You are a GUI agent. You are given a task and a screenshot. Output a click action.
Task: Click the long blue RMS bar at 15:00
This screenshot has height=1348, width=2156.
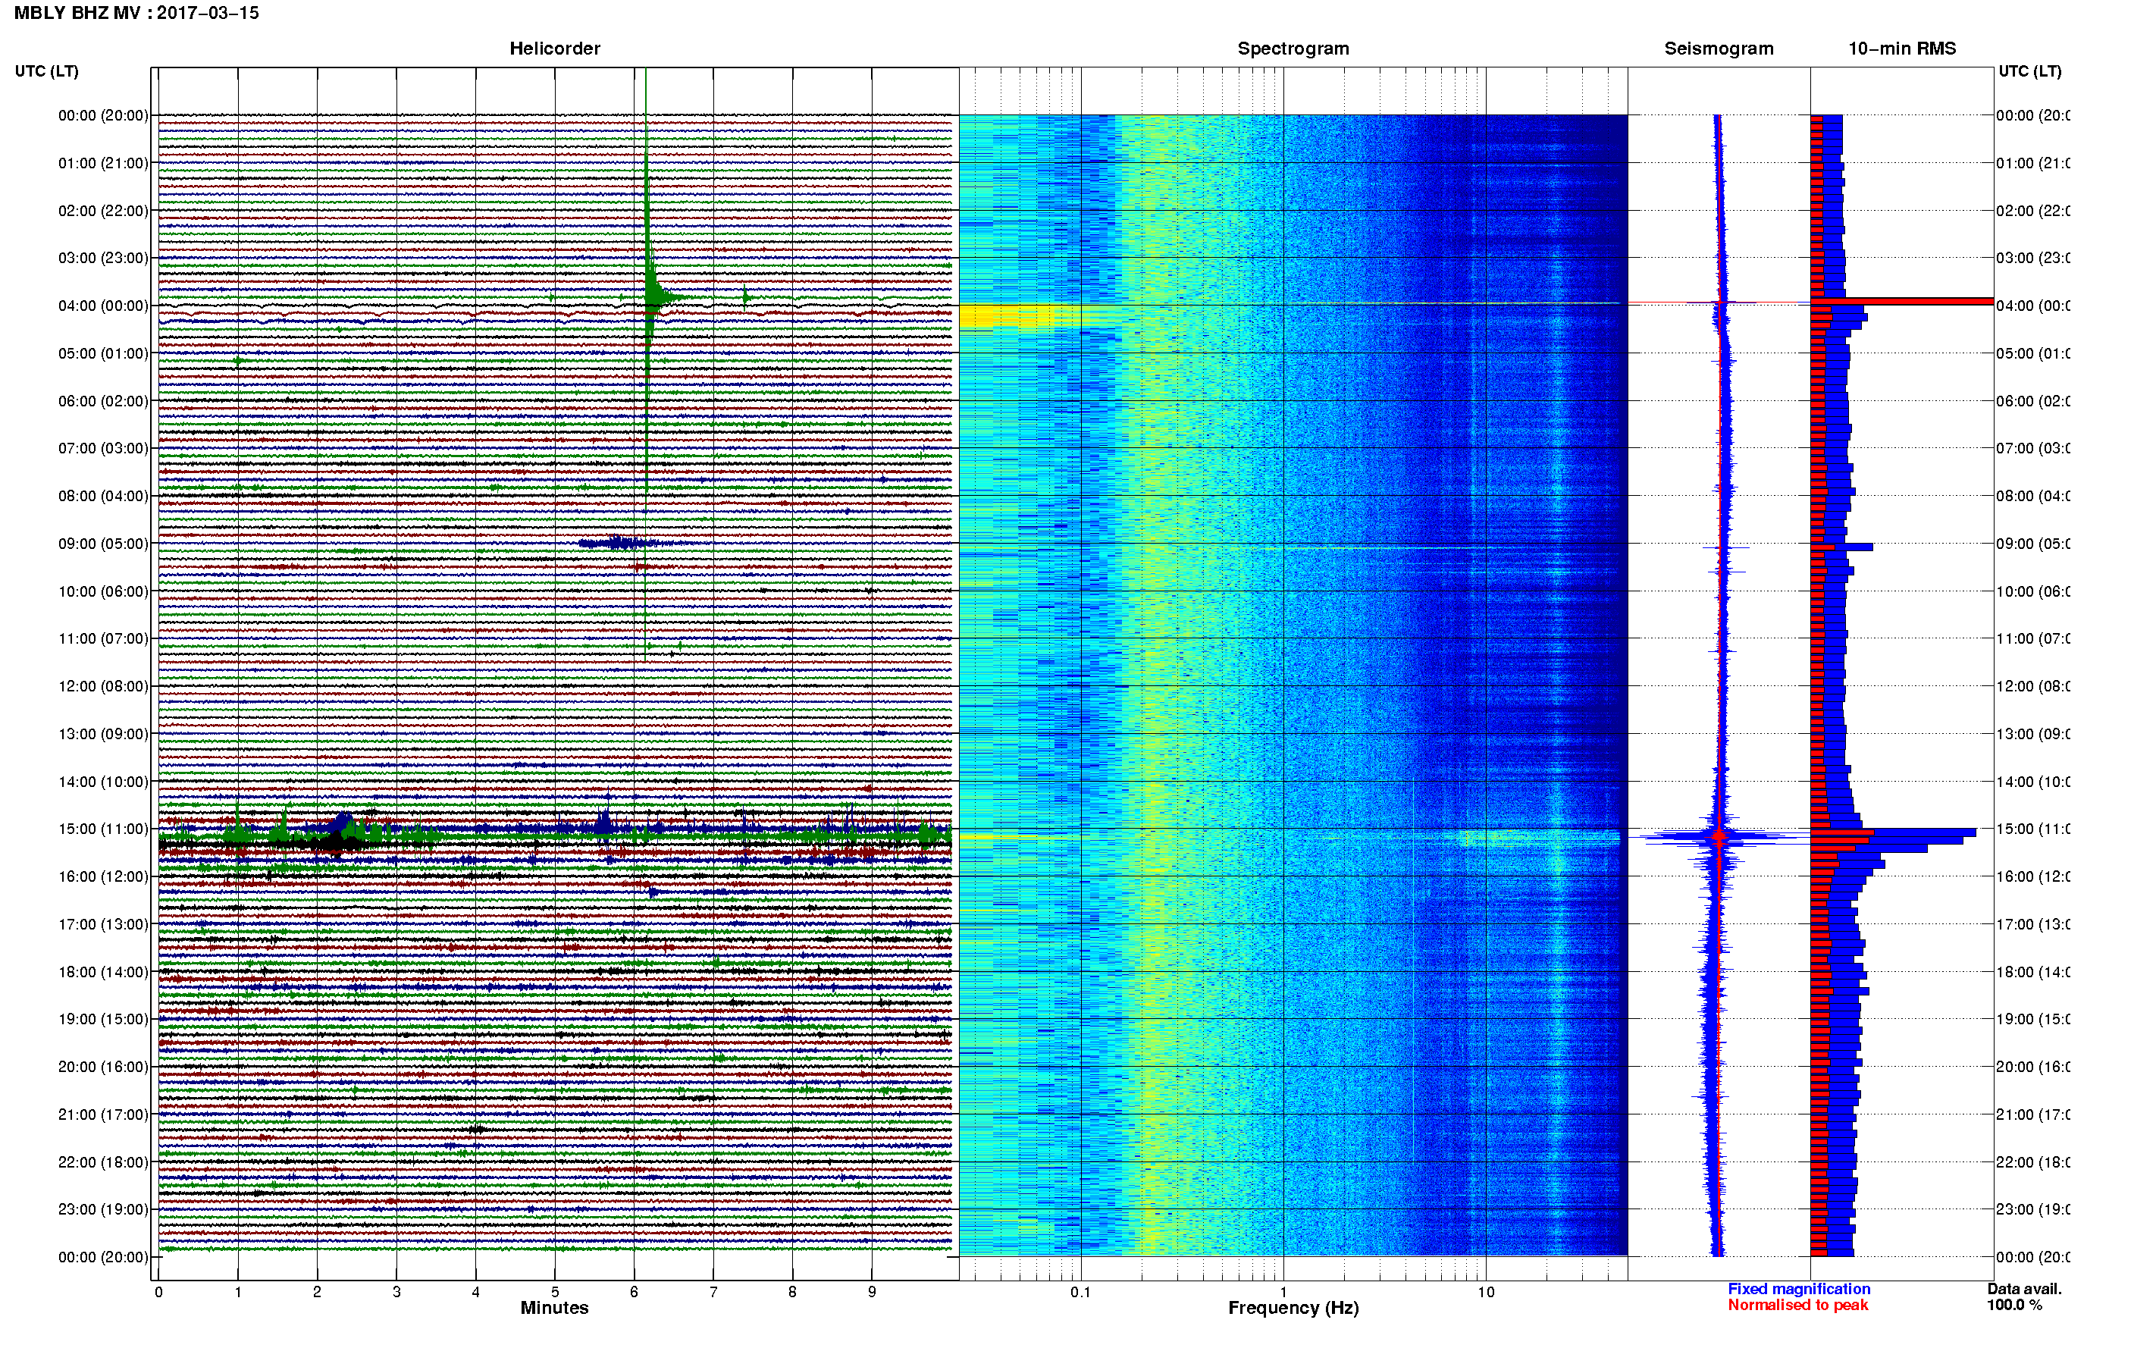click(x=1893, y=832)
